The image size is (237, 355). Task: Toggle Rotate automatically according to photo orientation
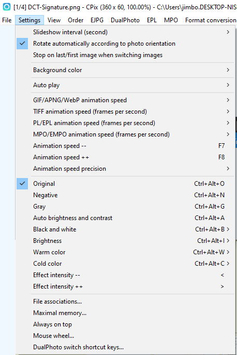click(x=125, y=44)
